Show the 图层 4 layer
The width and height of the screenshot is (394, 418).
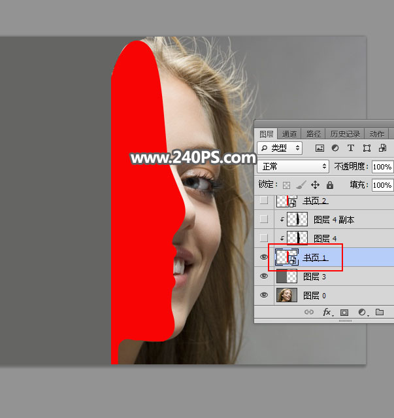[x=264, y=238]
